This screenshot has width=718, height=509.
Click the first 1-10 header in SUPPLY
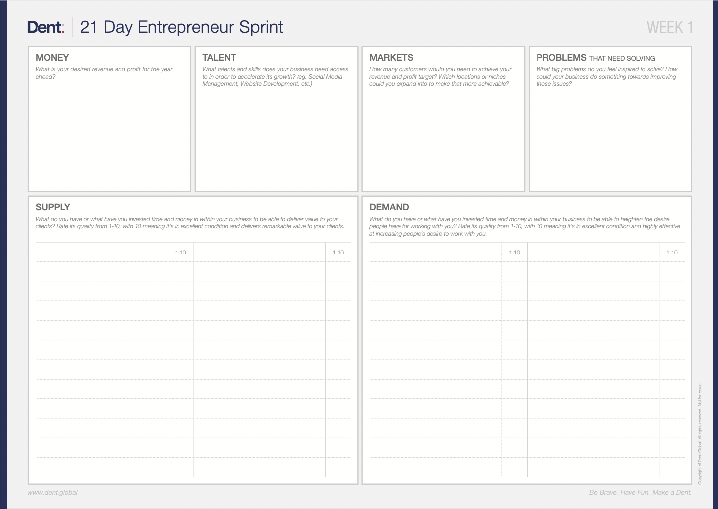(180, 253)
